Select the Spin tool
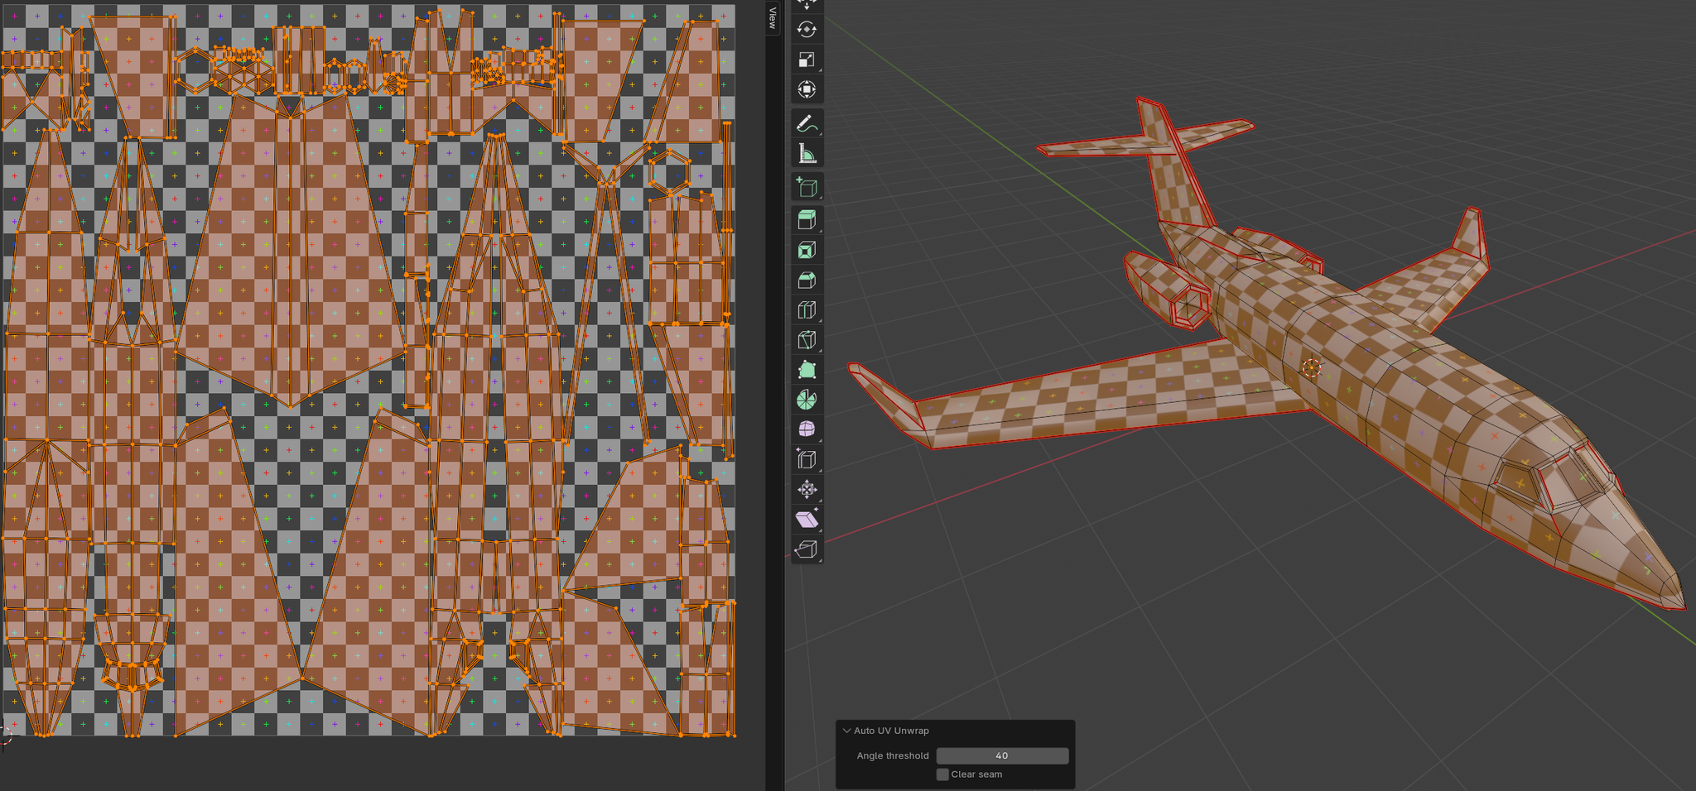This screenshot has width=1696, height=791. (807, 400)
